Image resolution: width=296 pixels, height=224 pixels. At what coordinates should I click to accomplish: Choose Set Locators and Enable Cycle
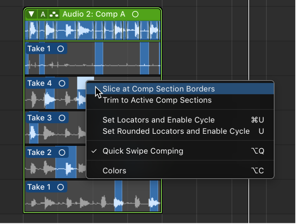(x=180, y=120)
